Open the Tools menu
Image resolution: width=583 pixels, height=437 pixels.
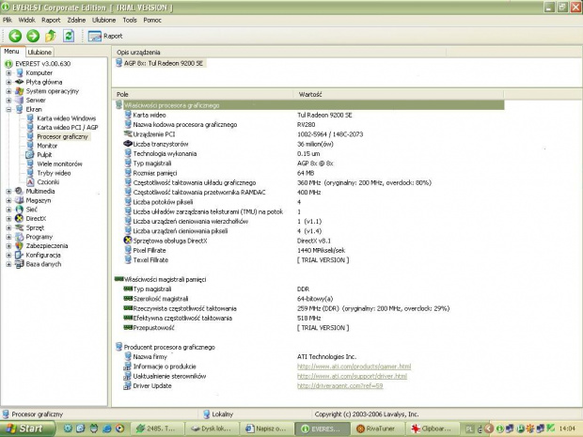(x=130, y=20)
